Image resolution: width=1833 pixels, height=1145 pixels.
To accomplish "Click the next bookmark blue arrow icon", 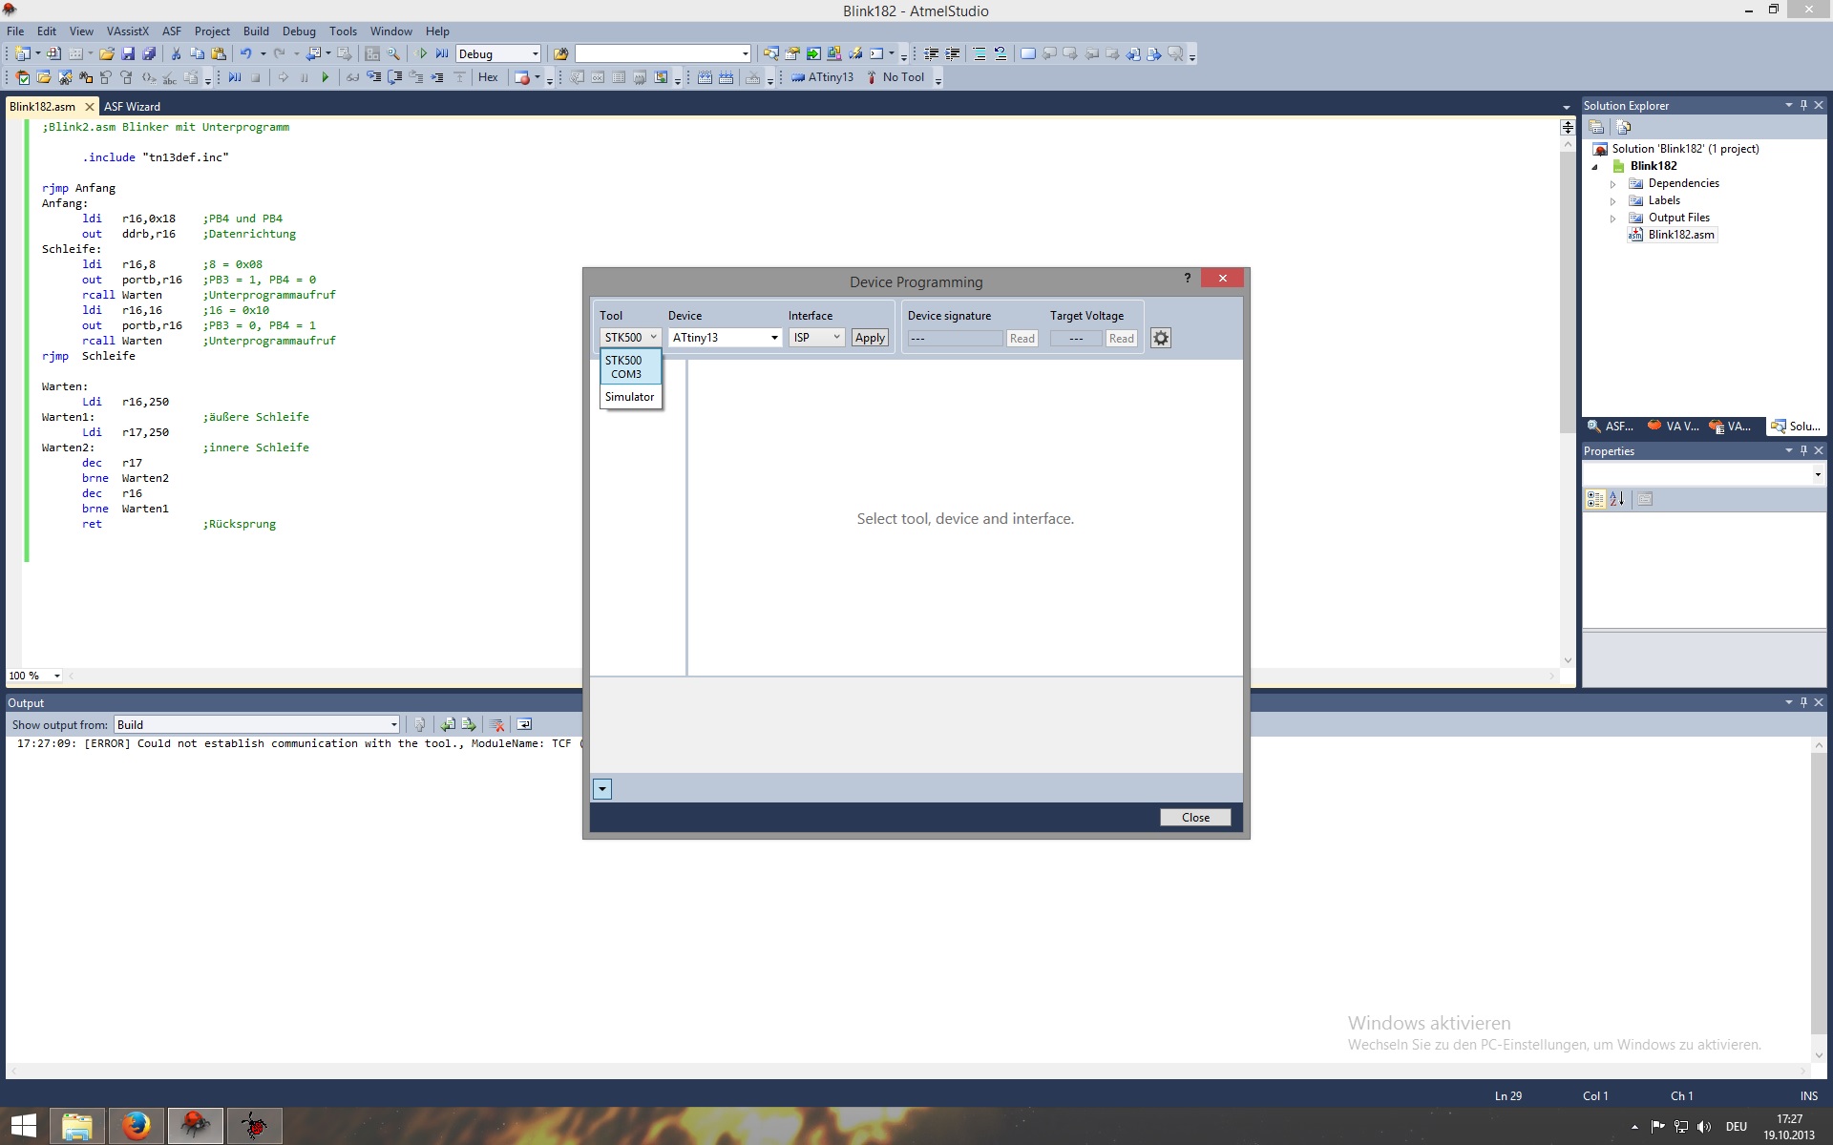I will click(1154, 54).
